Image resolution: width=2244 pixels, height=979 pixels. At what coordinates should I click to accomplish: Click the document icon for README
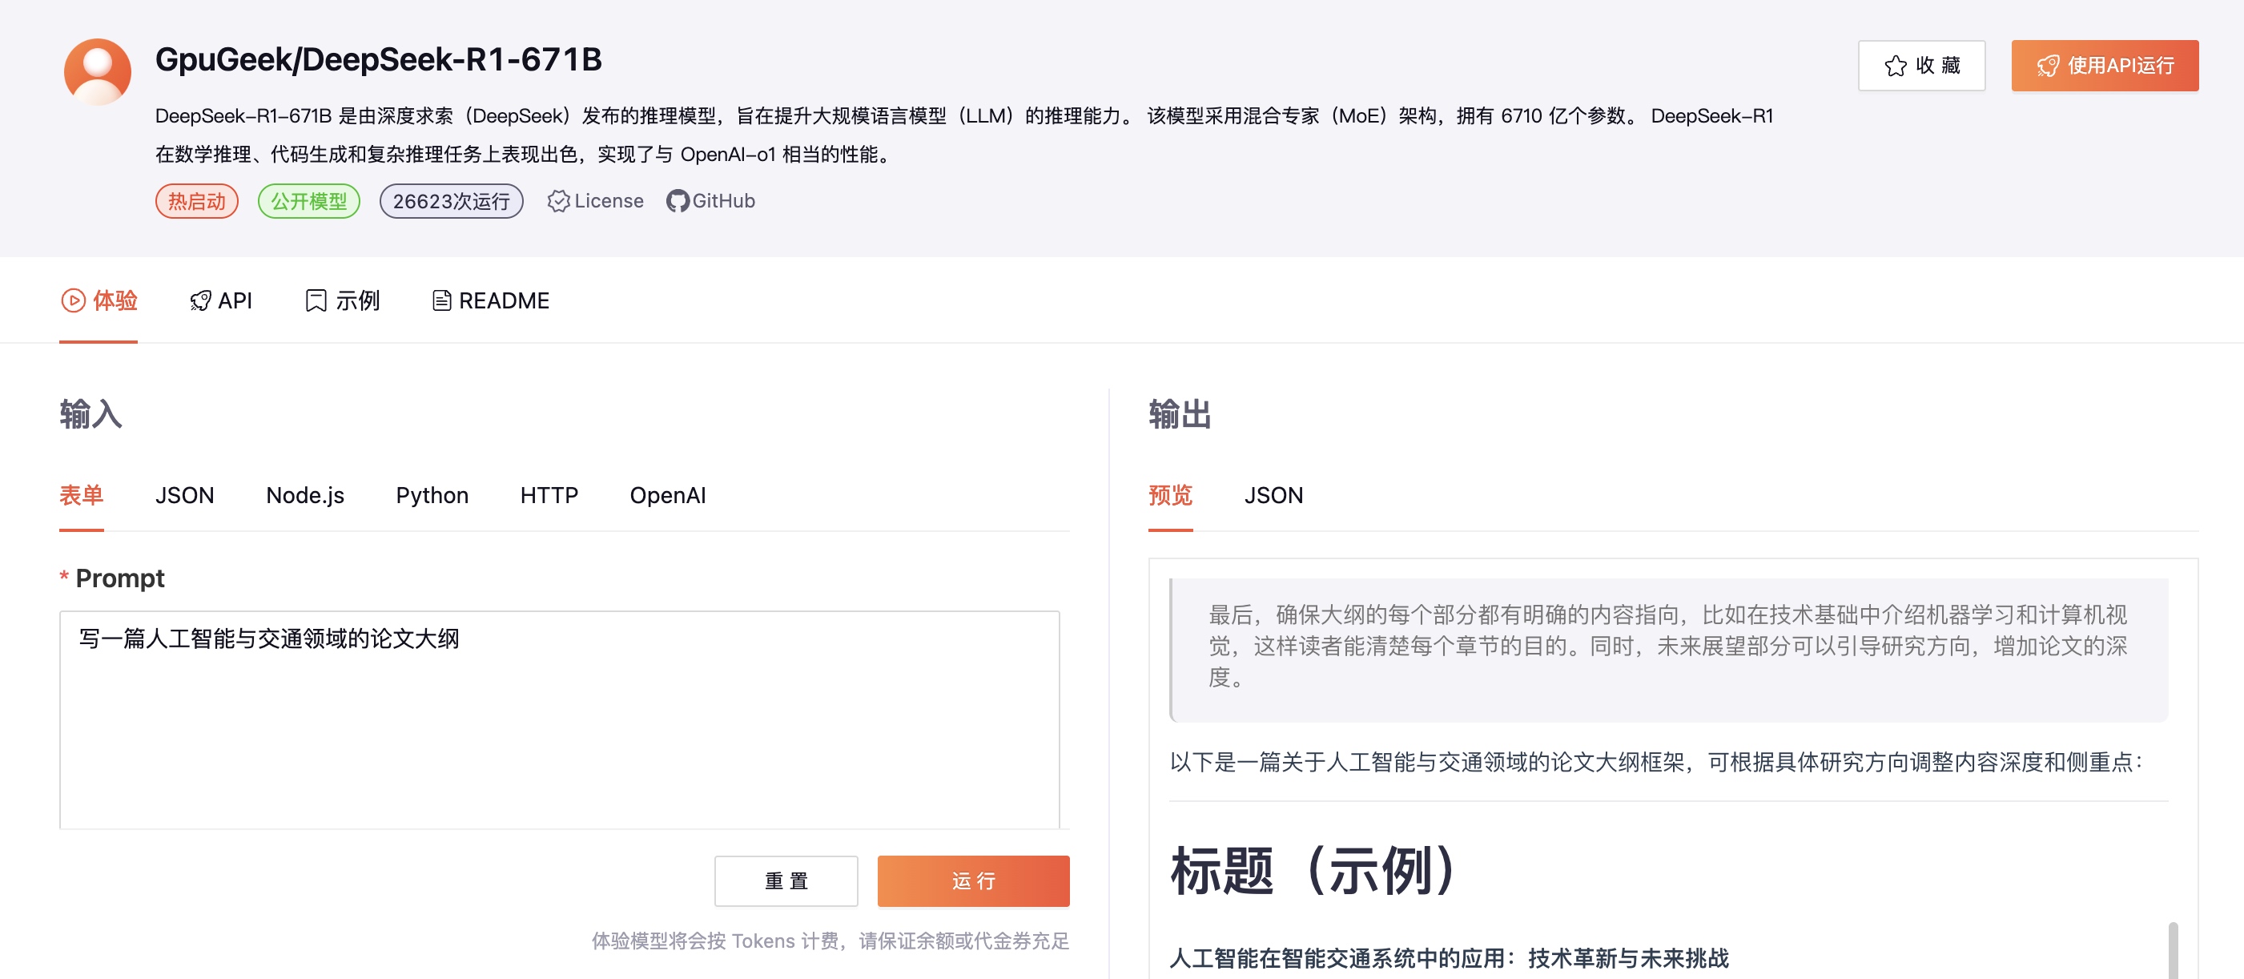pyautogui.click(x=441, y=300)
